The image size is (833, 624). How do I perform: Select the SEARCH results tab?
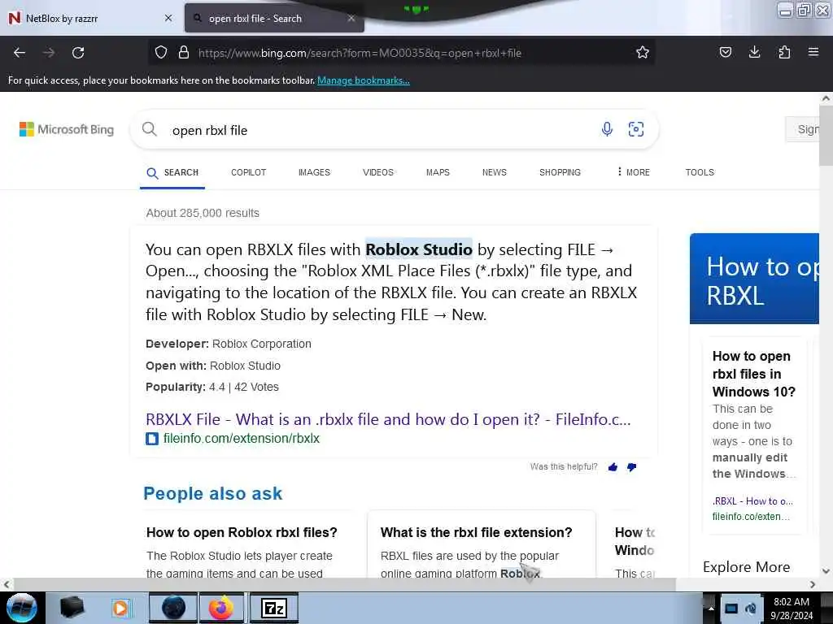[172, 172]
